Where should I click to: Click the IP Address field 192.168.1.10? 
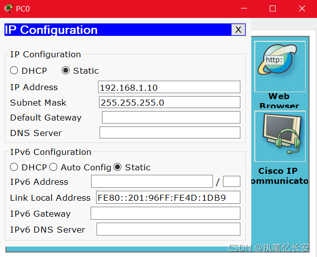click(169, 87)
